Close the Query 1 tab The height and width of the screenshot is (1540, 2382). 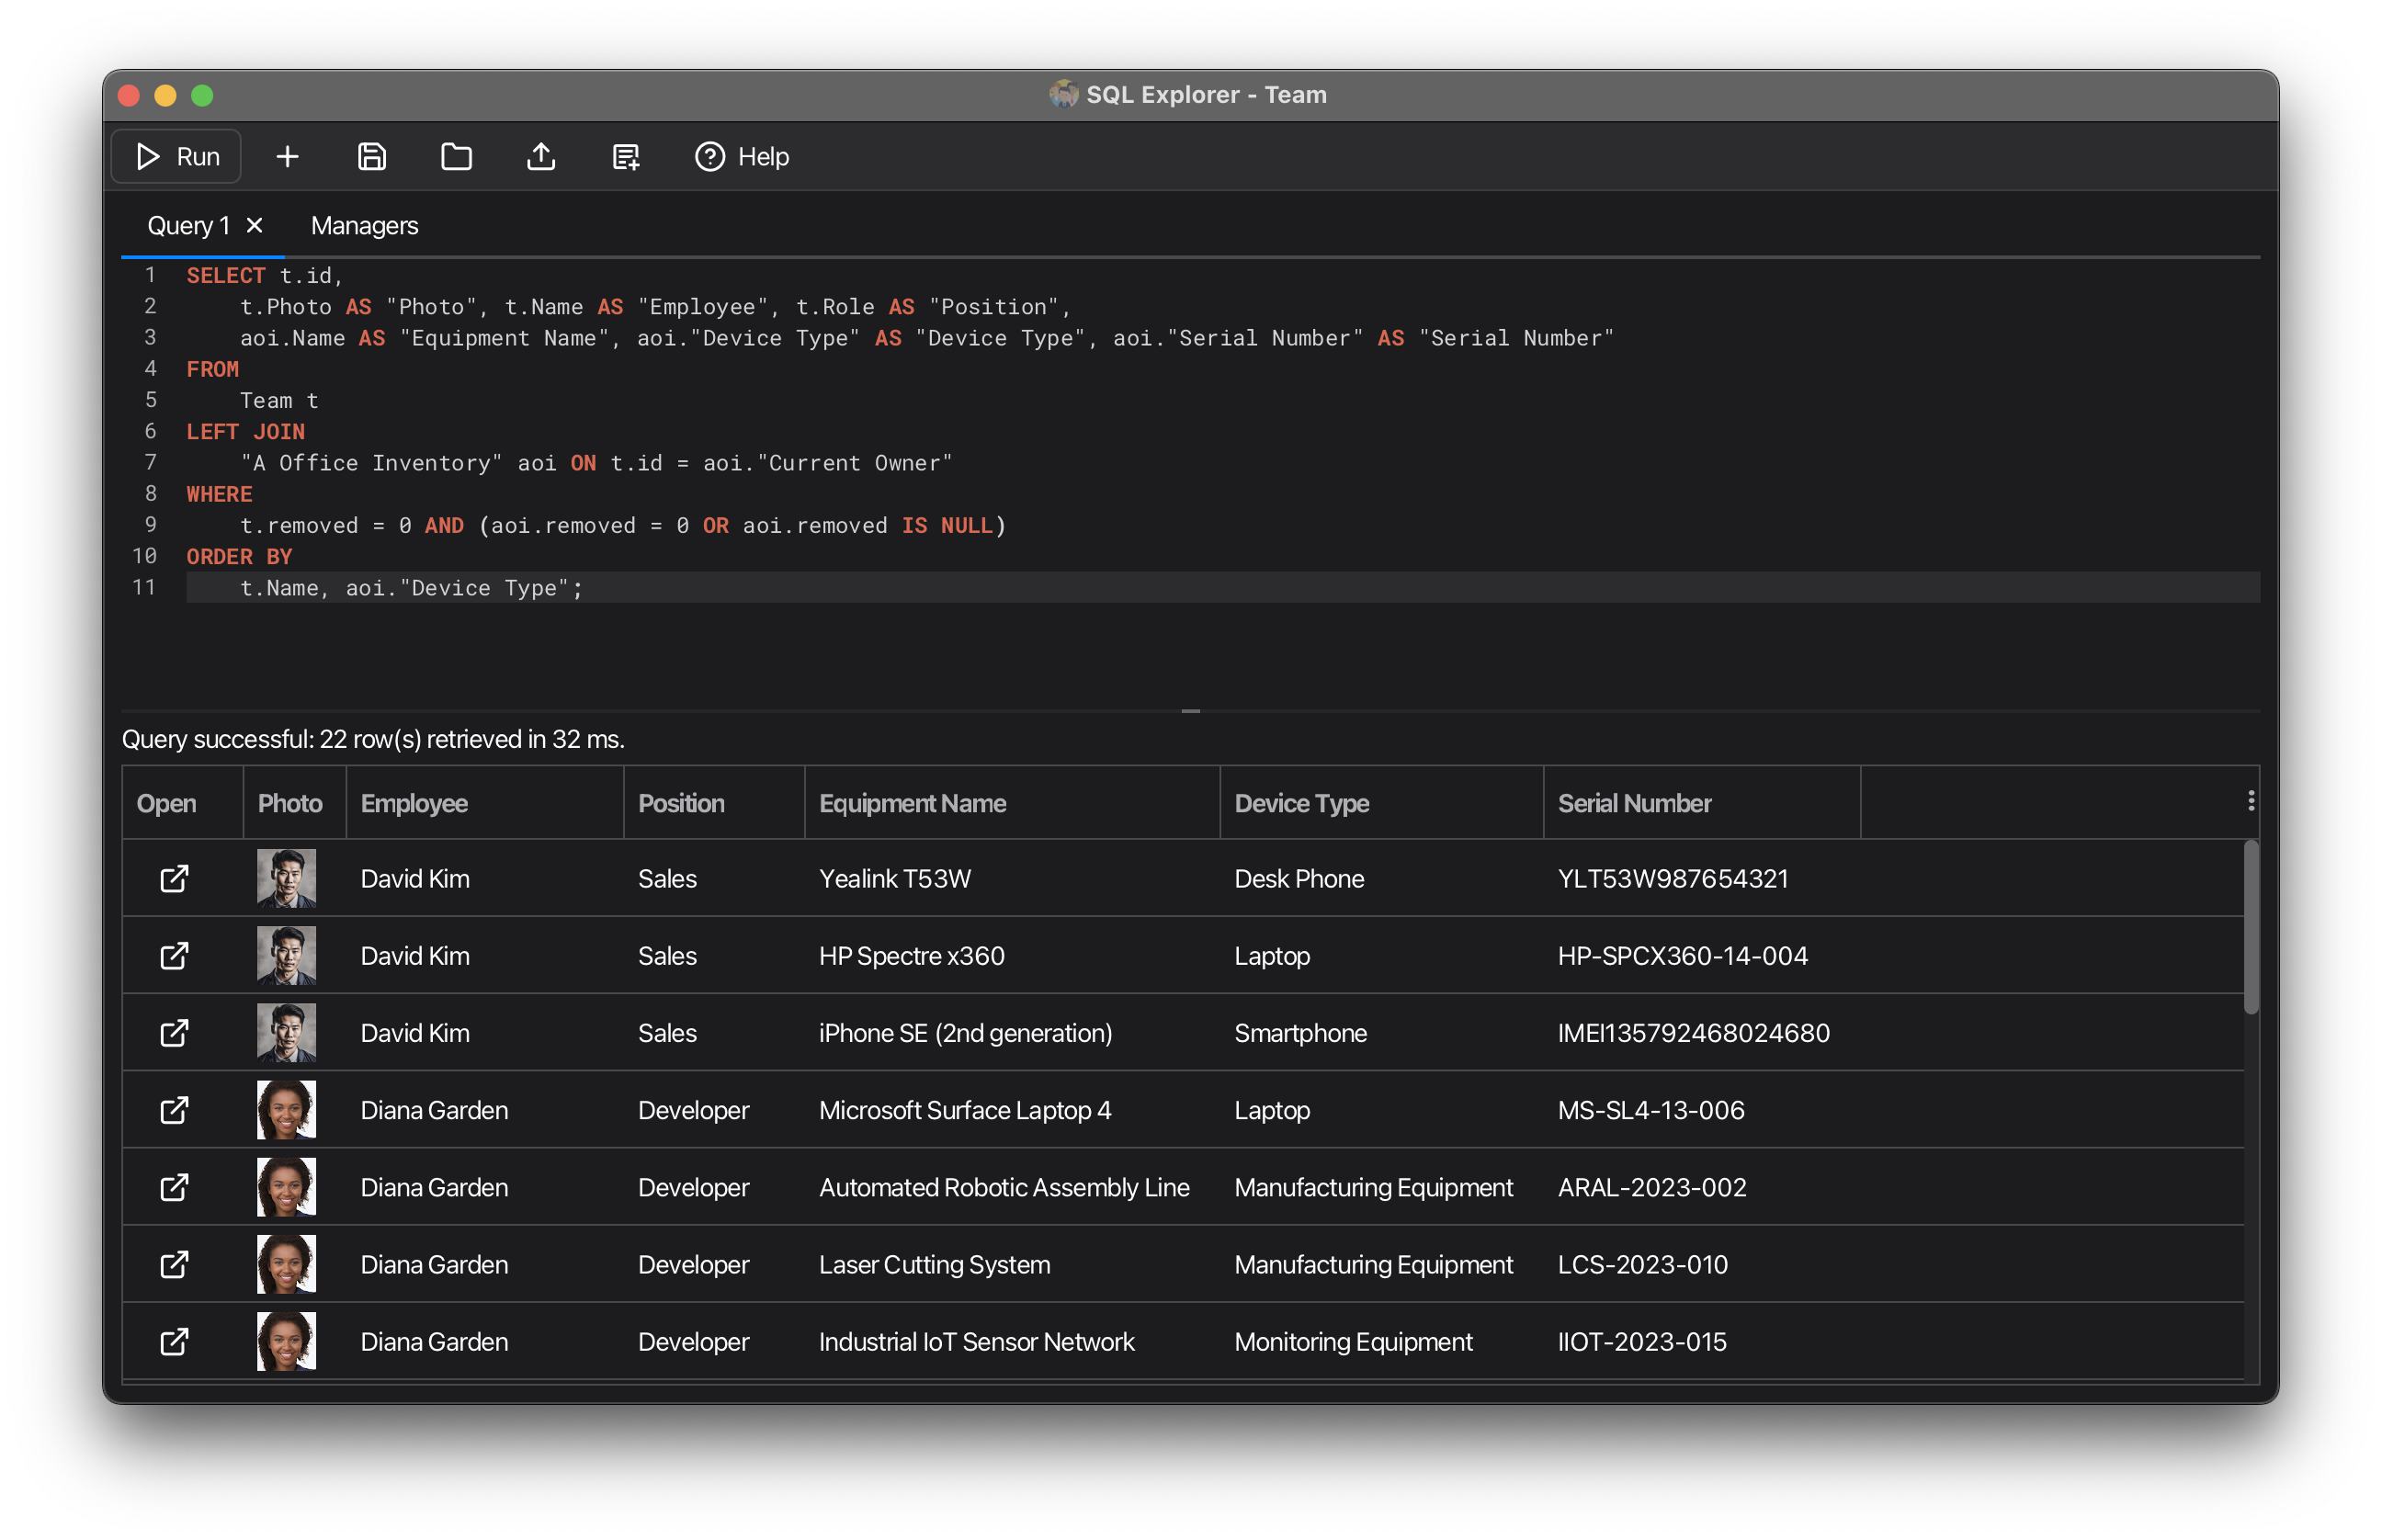coord(253,225)
